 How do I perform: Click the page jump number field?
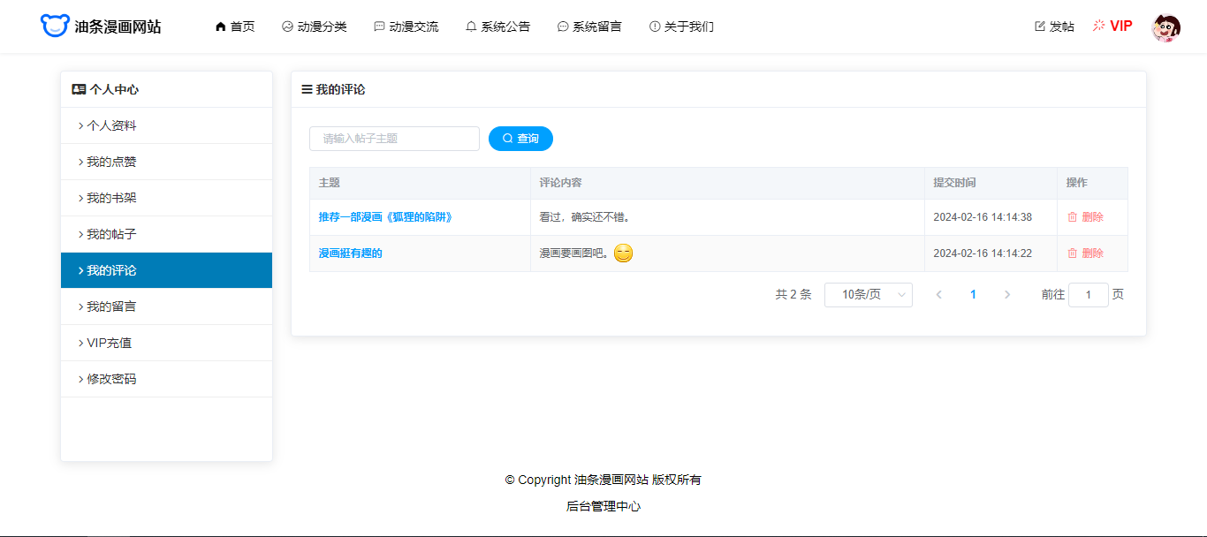(x=1088, y=295)
